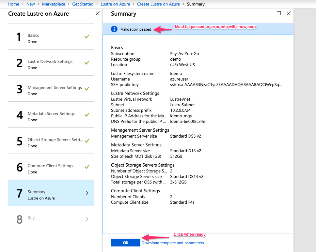Click the checkmark for Management Server Settings
316x252 pixels.
pos(87,89)
